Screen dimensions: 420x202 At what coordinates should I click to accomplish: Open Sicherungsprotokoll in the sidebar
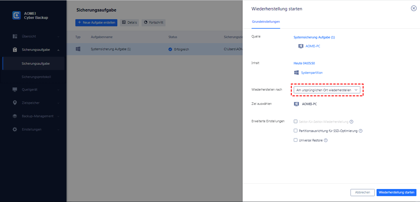[x=36, y=77]
